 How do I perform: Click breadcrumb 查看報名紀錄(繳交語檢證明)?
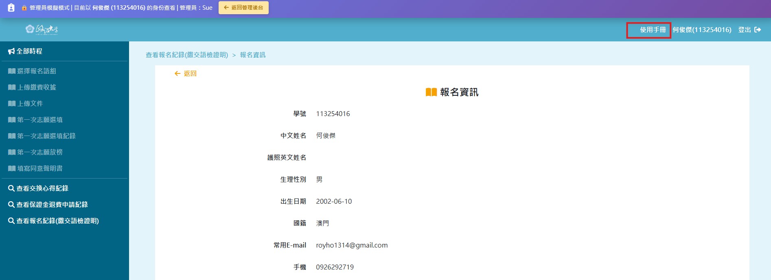(187, 55)
